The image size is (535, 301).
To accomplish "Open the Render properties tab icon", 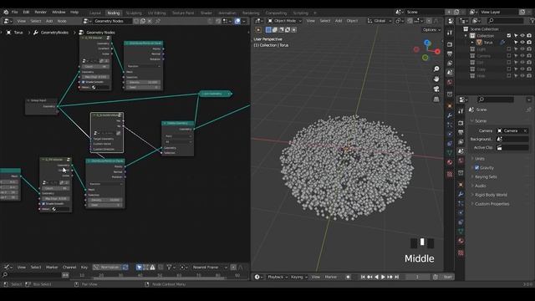I will [461, 123].
